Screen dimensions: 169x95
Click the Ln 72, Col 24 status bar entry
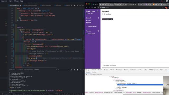[x=44, y=94]
